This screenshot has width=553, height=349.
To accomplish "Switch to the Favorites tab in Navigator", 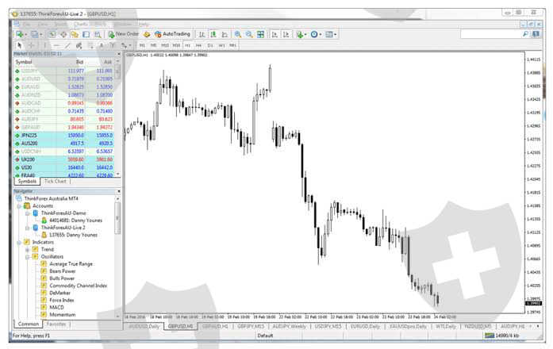I will pyautogui.click(x=56, y=324).
